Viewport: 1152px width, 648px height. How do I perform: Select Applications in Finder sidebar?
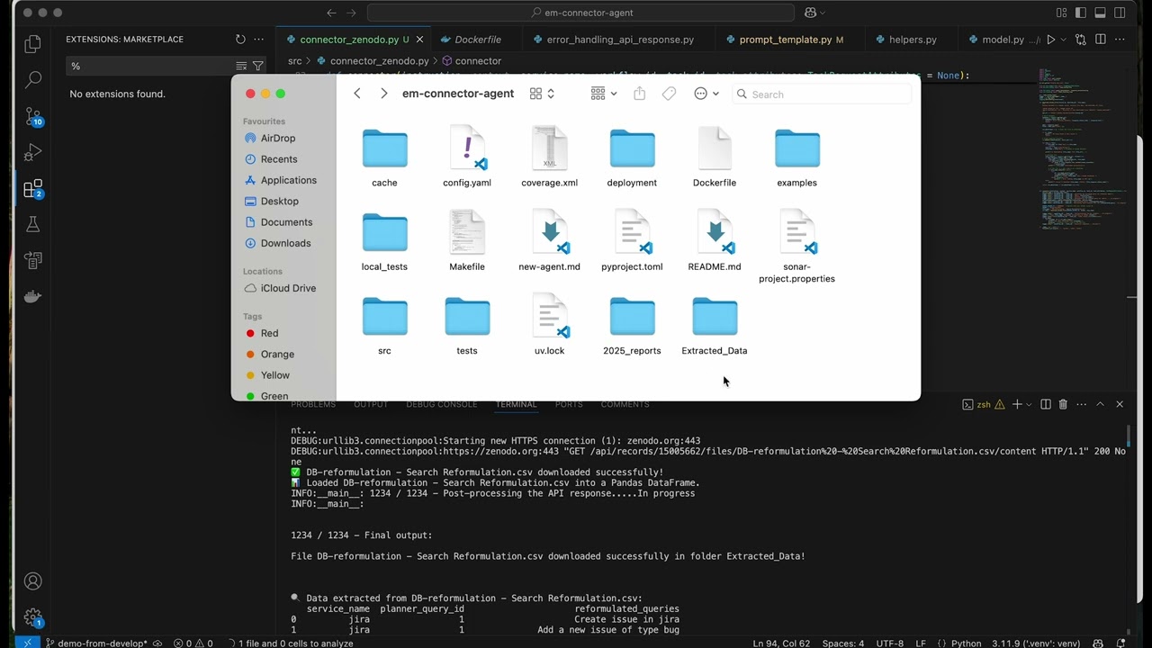(288, 180)
